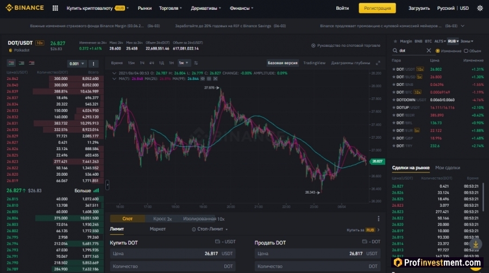Click the search magnifier icon
The height and width of the screenshot is (273, 489).
[395, 51]
